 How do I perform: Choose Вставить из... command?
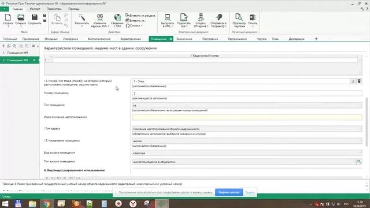tap(136, 21)
